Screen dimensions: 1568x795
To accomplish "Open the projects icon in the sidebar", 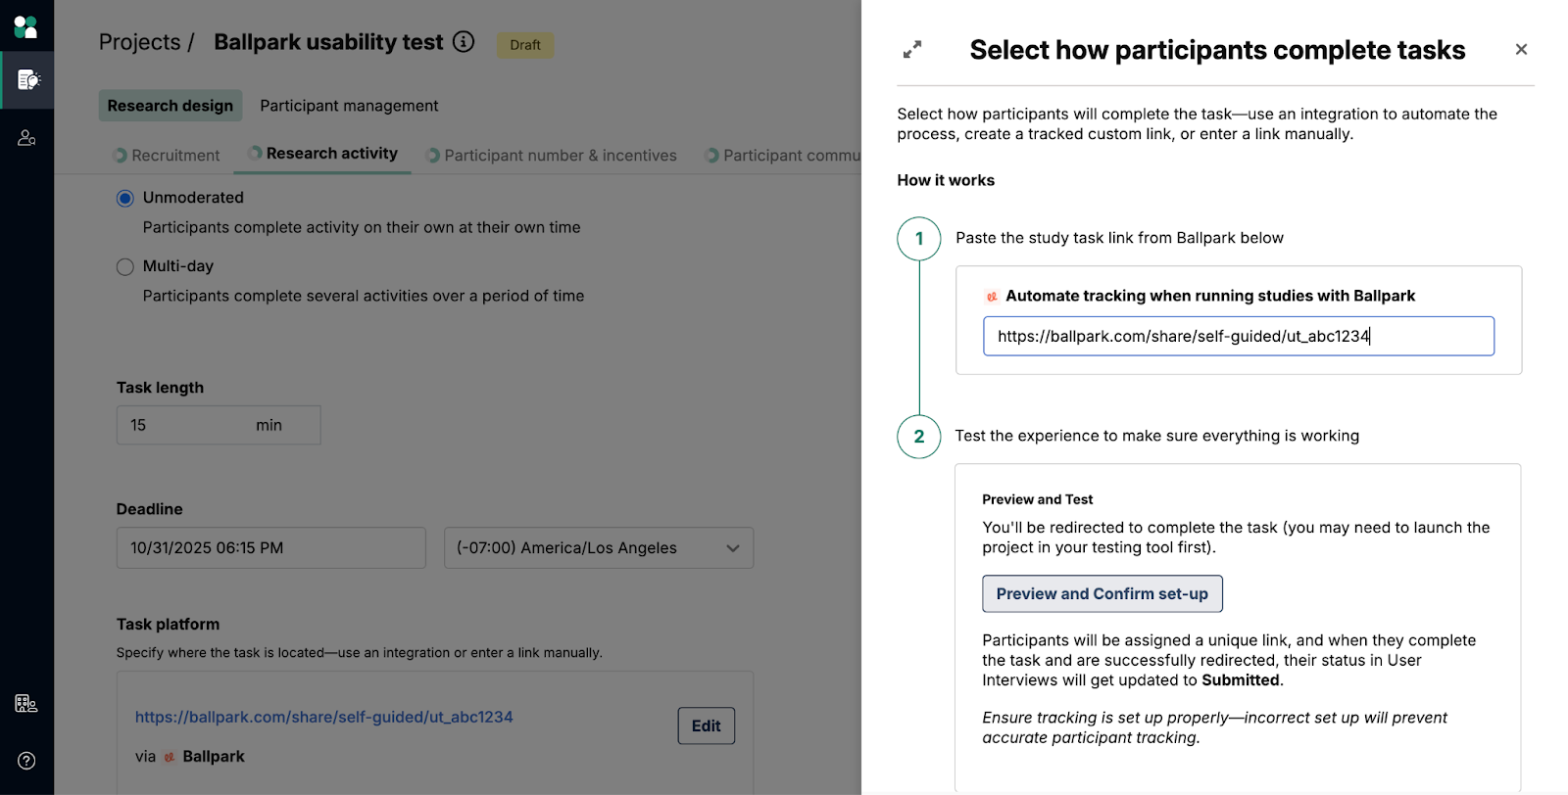I will coord(27,80).
